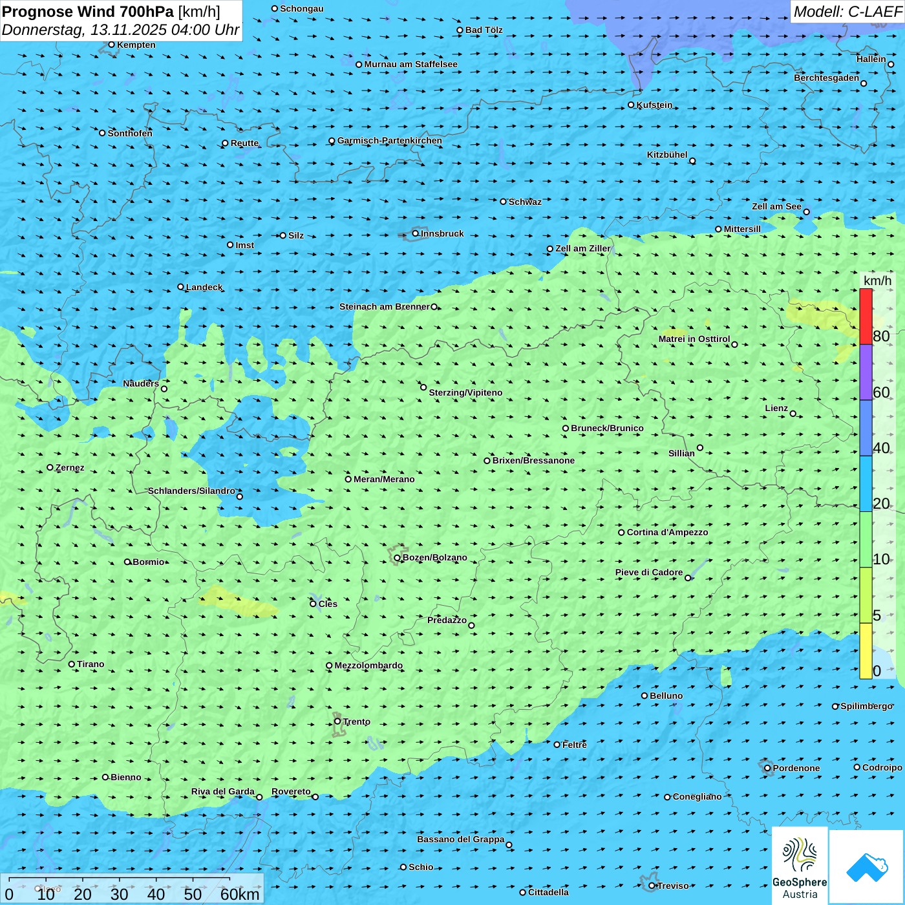
Task: Click the Bassano del Grappa label
Action: coord(460,839)
